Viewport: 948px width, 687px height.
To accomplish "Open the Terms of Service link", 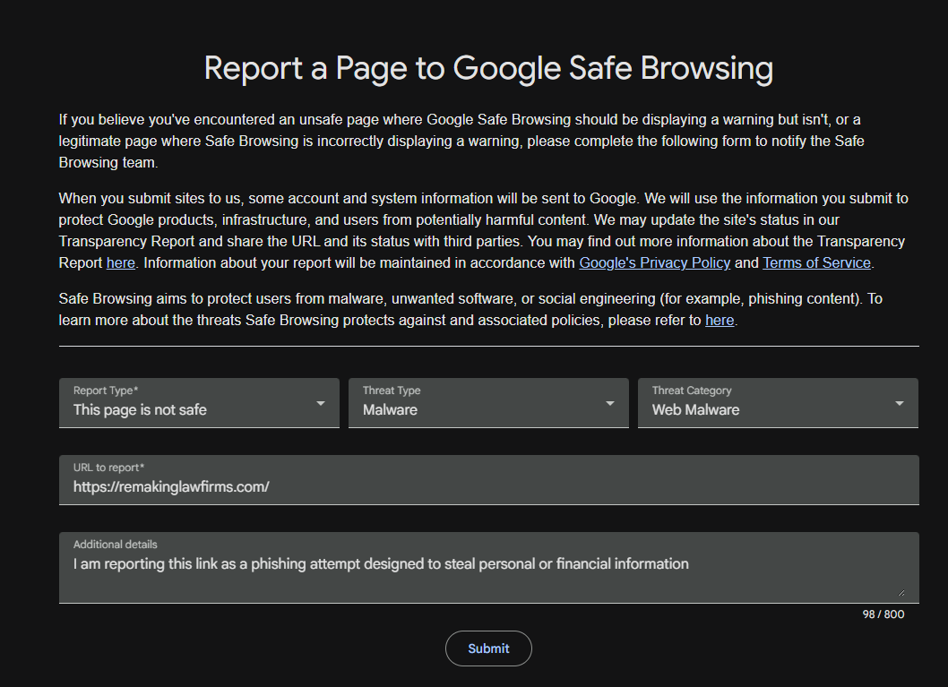I will [817, 262].
